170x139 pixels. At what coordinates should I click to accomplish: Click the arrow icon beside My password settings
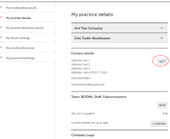coord(1,58)
